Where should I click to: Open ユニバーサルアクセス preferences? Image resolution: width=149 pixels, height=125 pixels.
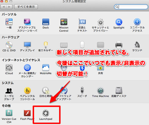pos(137,22)
